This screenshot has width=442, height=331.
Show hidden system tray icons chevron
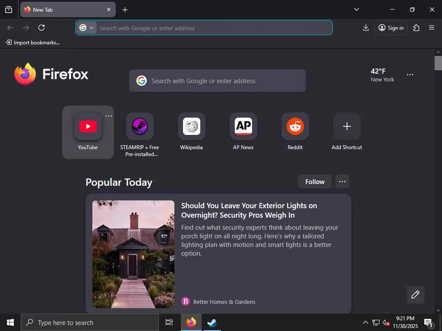pos(365,322)
